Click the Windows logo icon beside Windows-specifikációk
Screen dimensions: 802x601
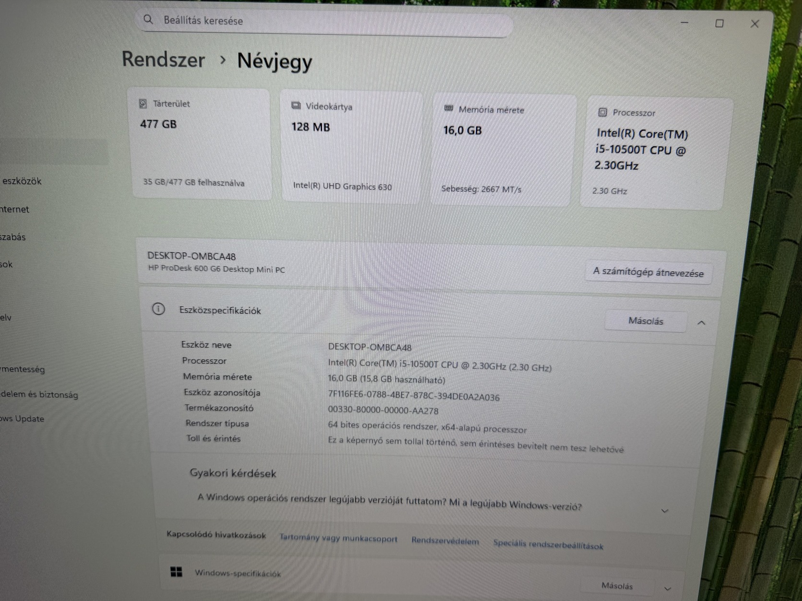(x=177, y=572)
